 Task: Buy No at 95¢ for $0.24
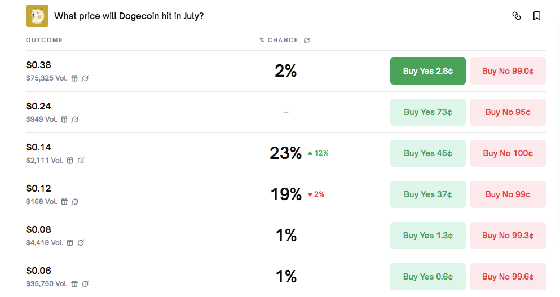tap(508, 112)
